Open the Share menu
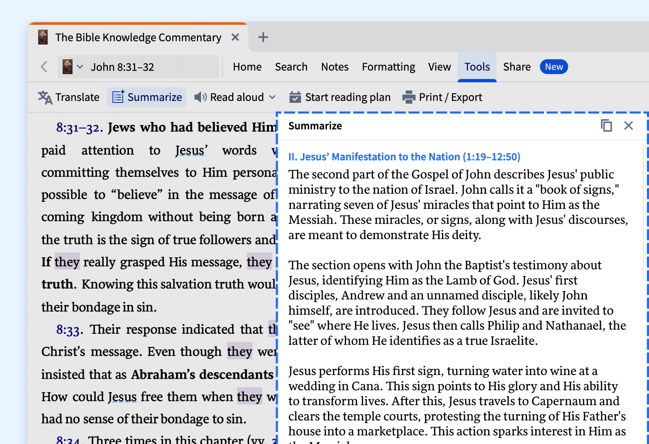 click(517, 67)
